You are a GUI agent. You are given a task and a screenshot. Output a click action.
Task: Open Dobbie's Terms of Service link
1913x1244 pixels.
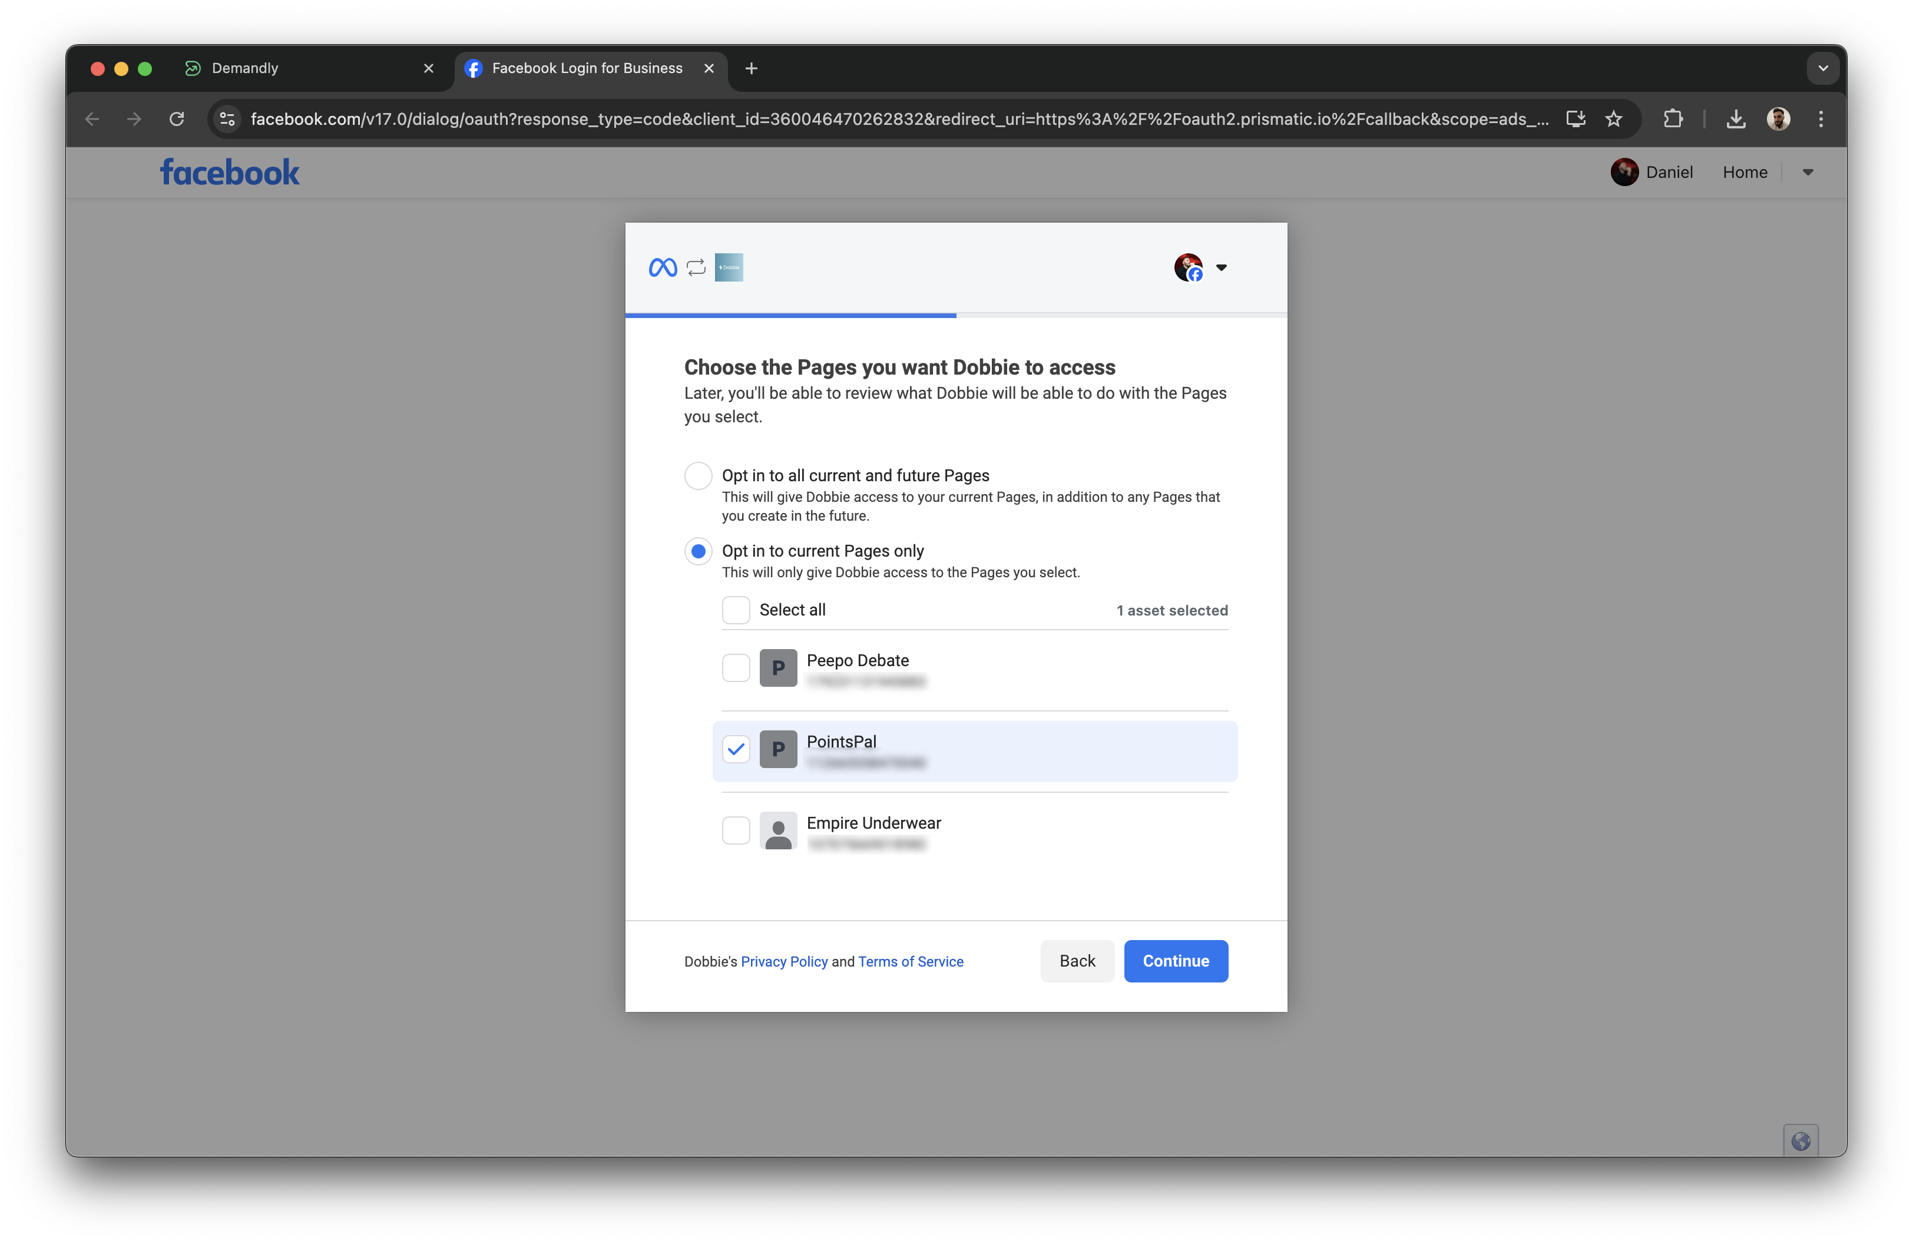(x=910, y=961)
